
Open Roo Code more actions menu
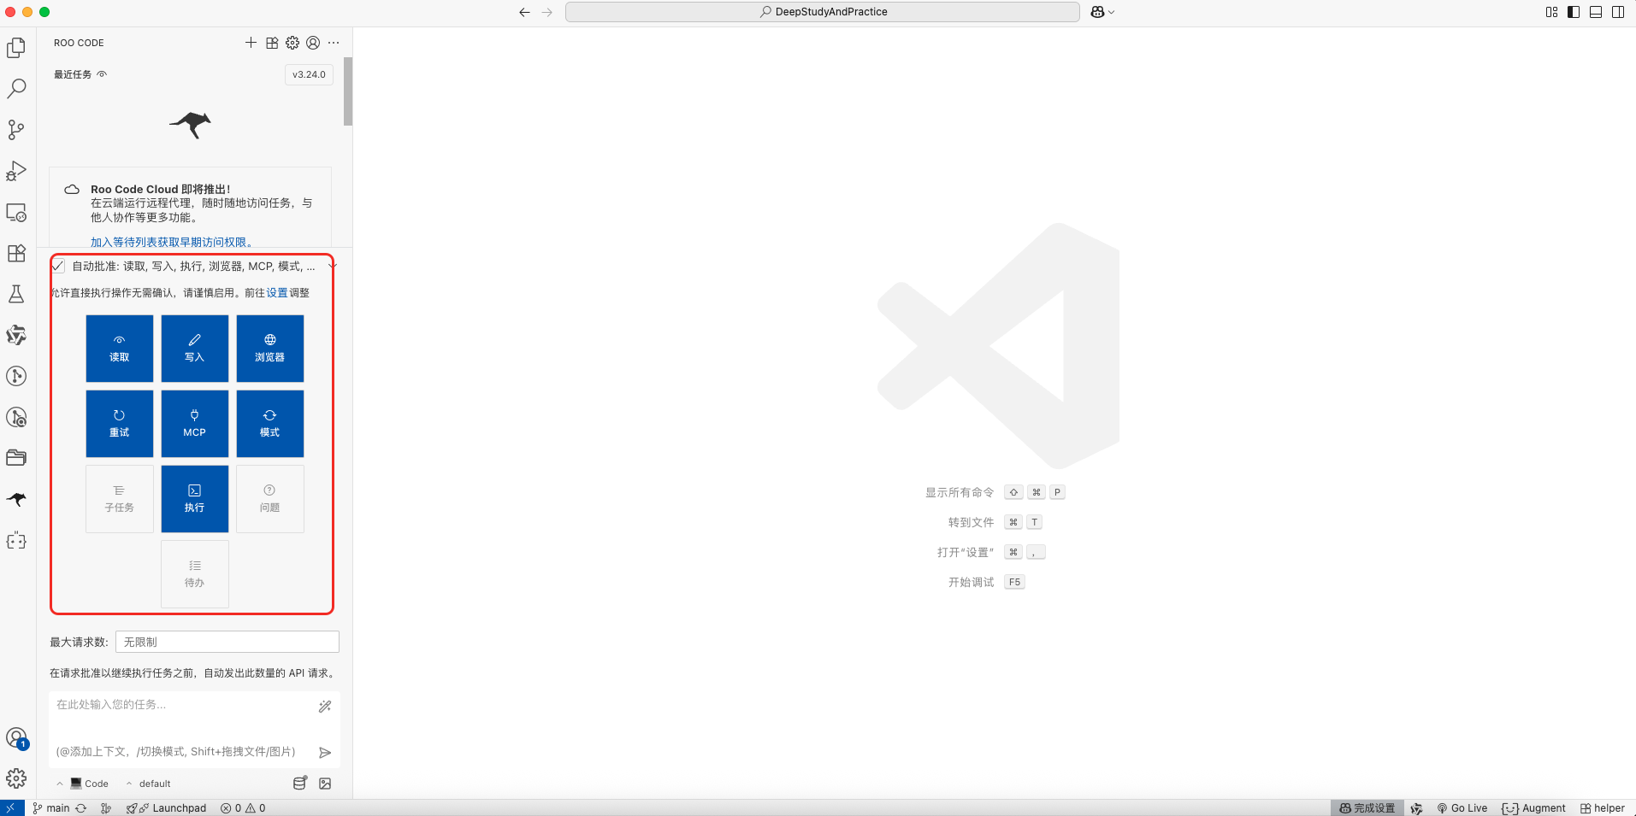click(x=334, y=43)
